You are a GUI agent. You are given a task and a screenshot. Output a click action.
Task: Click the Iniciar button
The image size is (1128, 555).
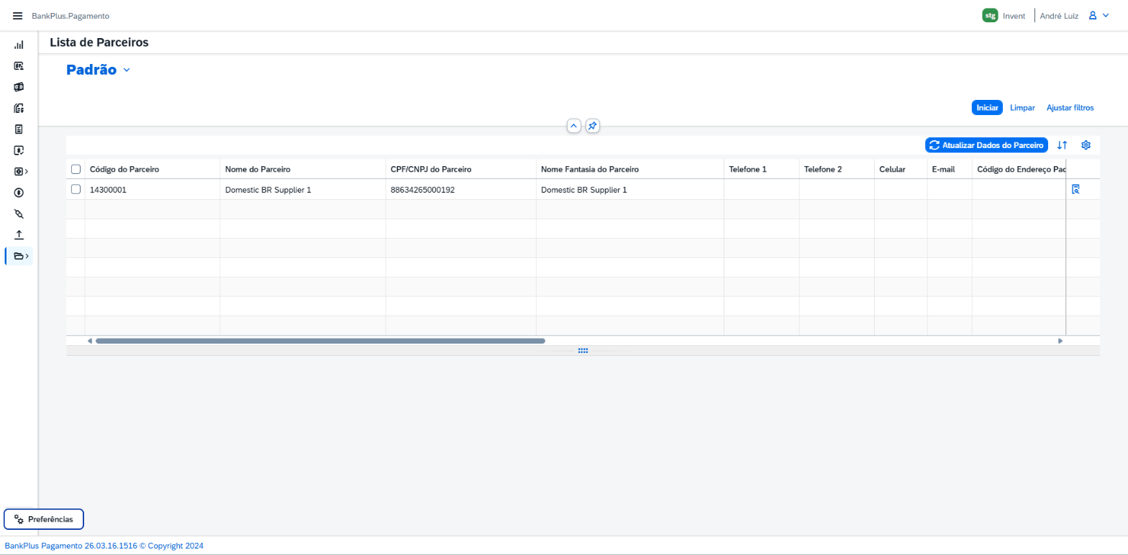click(x=987, y=108)
